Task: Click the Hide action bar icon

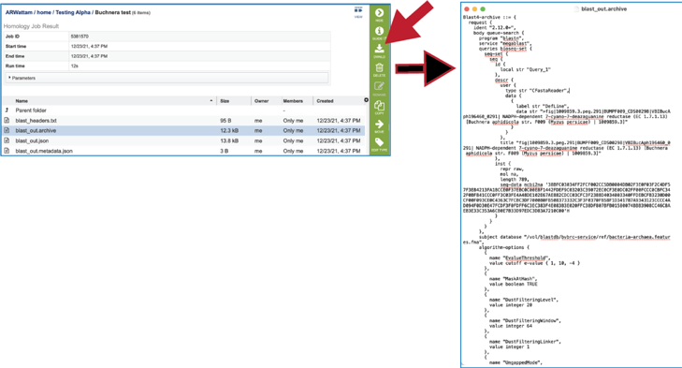Action: coord(379,13)
